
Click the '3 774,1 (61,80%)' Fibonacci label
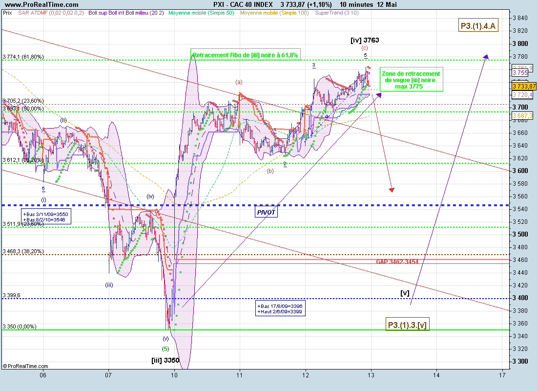(23, 57)
